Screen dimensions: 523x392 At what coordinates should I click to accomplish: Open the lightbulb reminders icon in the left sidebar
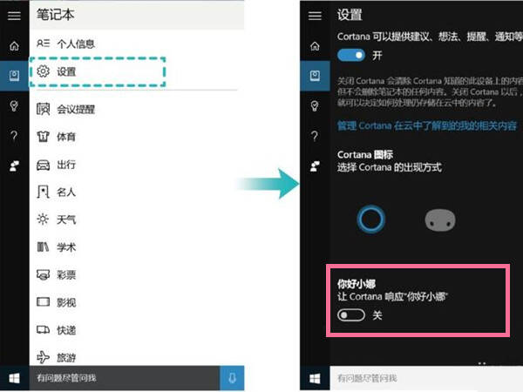click(14, 106)
